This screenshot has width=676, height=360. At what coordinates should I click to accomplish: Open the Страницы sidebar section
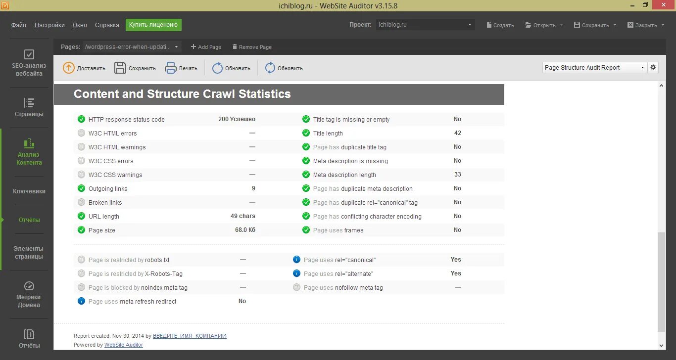(29, 108)
